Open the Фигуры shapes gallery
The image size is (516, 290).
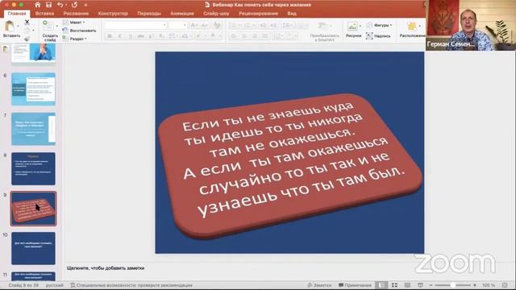tap(379, 25)
